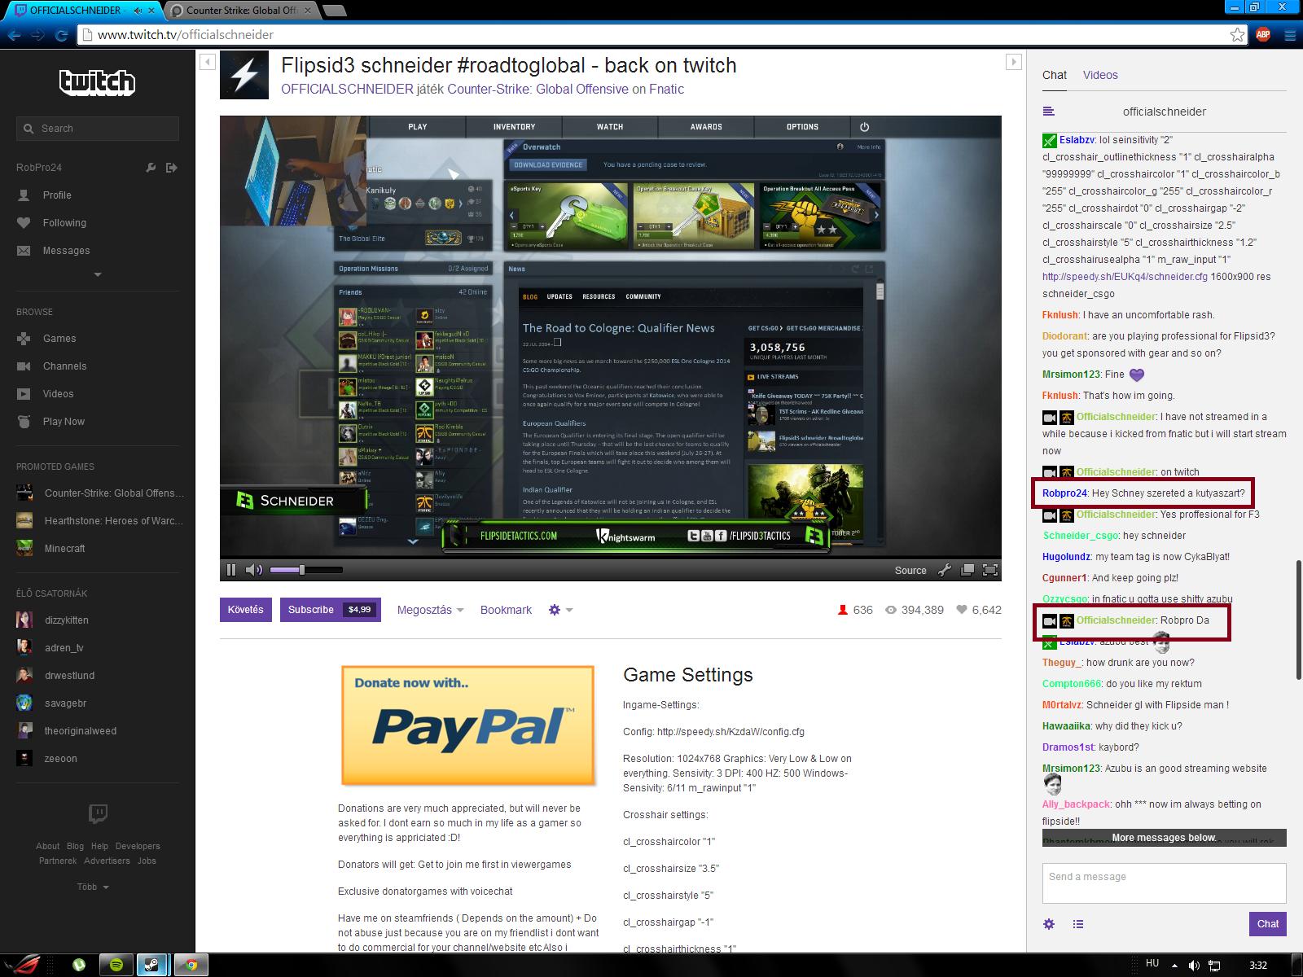Open promoted game Minecraft

[51, 549]
